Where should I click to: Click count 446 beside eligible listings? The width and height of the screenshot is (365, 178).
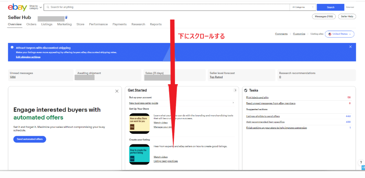pyautogui.click(x=348, y=116)
